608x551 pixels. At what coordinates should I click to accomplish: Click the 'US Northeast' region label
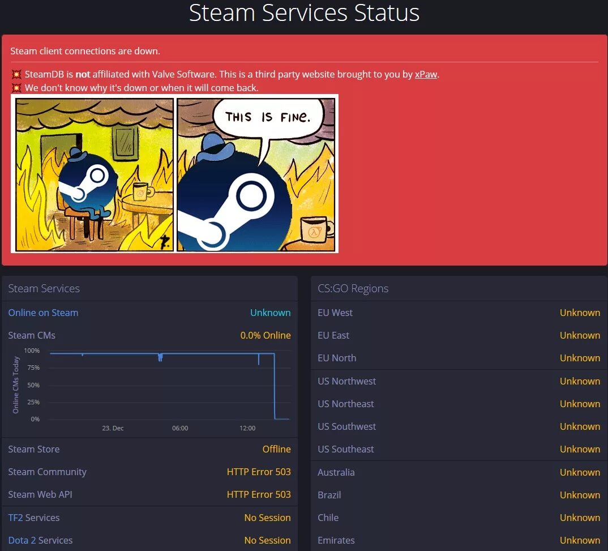coord(345,404)
